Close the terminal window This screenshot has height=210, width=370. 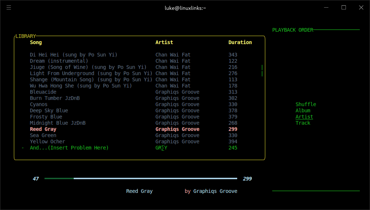coord(361,8)
